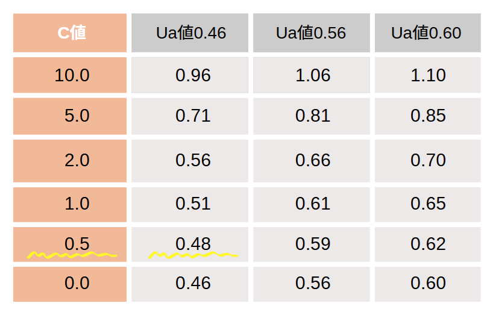This screenshot has width=496, height=315.
Task: Select the cell containing 1.10
Action: coord(428,75)
